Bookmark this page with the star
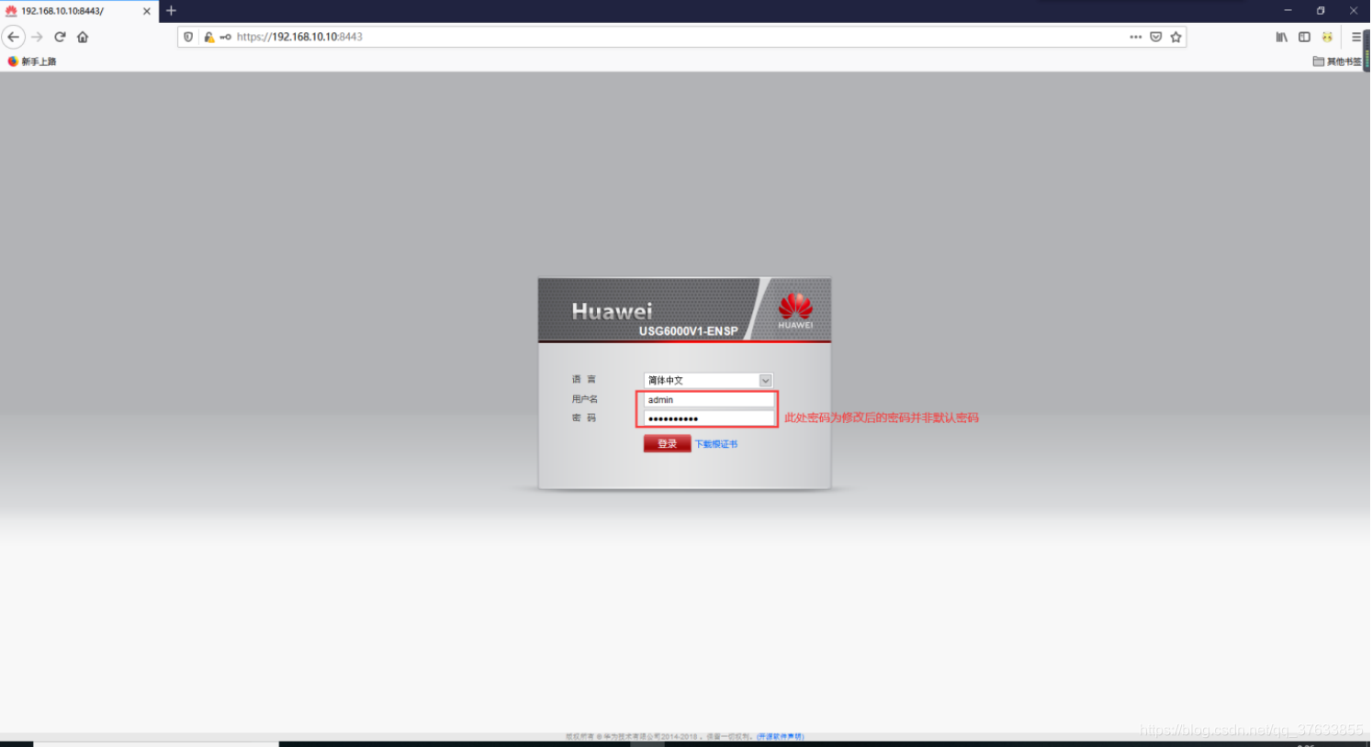 [x=1176, y=37]
